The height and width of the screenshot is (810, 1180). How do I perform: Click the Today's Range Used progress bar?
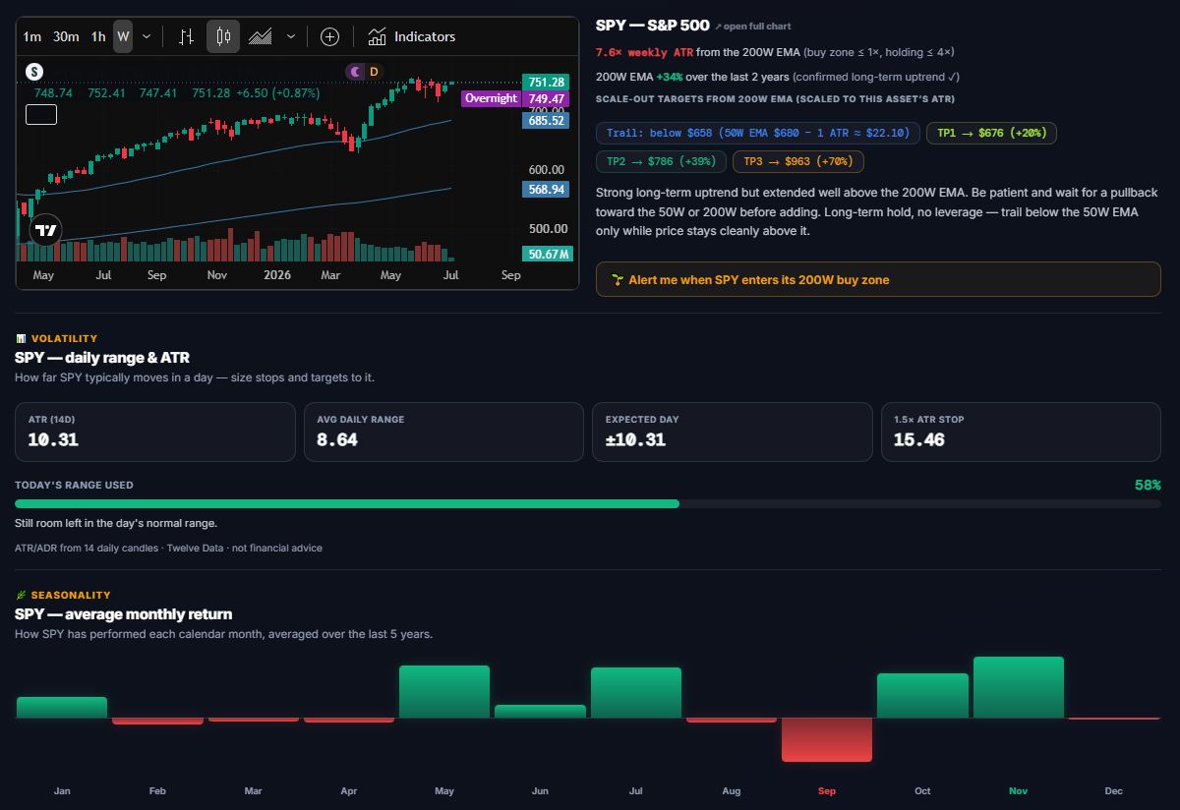(x=588, y=503)
